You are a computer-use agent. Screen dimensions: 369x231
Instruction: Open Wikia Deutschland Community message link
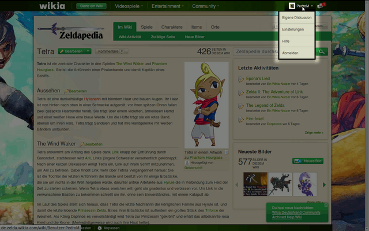tap(296, 213)
